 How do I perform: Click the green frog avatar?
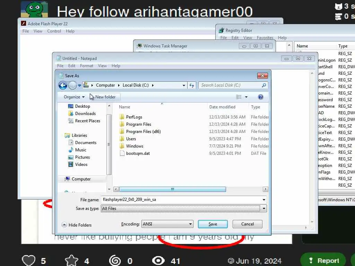pyautogui.click(x=34, y=9)
